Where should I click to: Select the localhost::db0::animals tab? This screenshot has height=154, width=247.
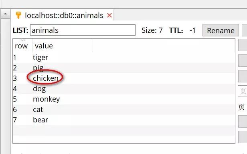coord(64,15)
